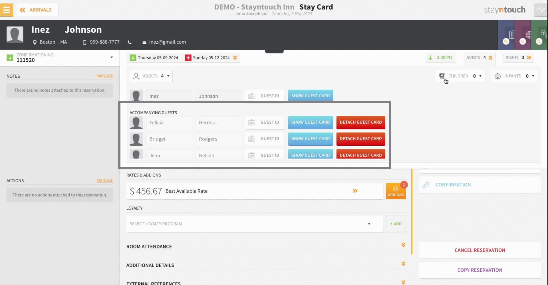Screen dimensions: 548x285
Task: Click Cancel Reservation
Action: point(480,250)
